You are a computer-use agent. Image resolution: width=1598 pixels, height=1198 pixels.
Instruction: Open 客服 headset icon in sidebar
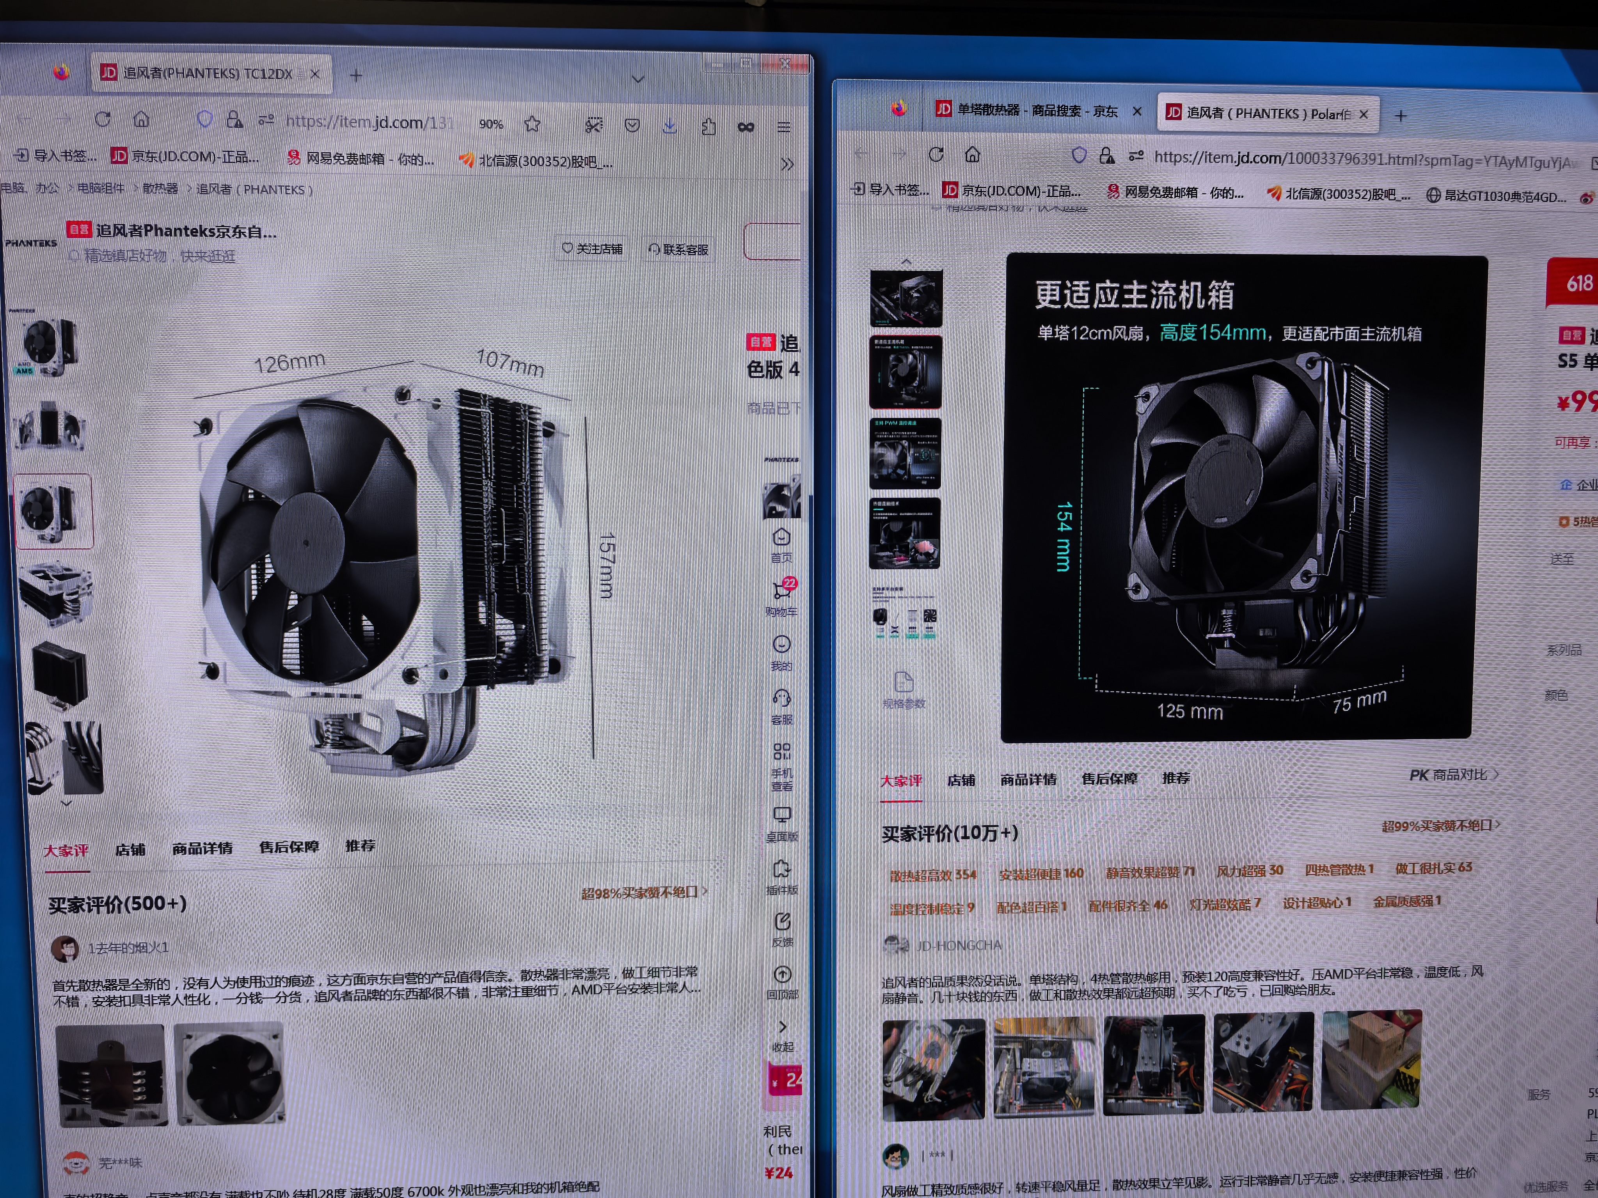pyautogui.click(x=782, y=707)
